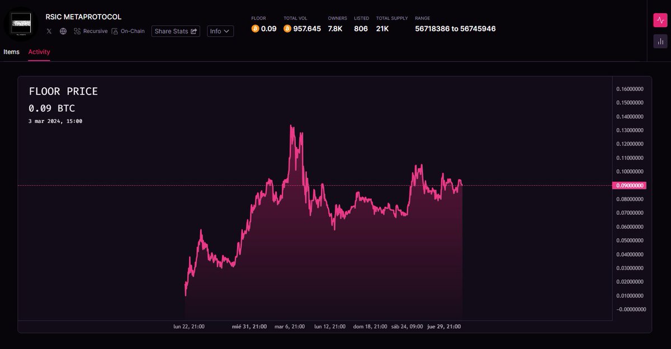The image size is (671, 349).
Task: Click the Recursive tag icon
Action: click(x=77, y=31)
